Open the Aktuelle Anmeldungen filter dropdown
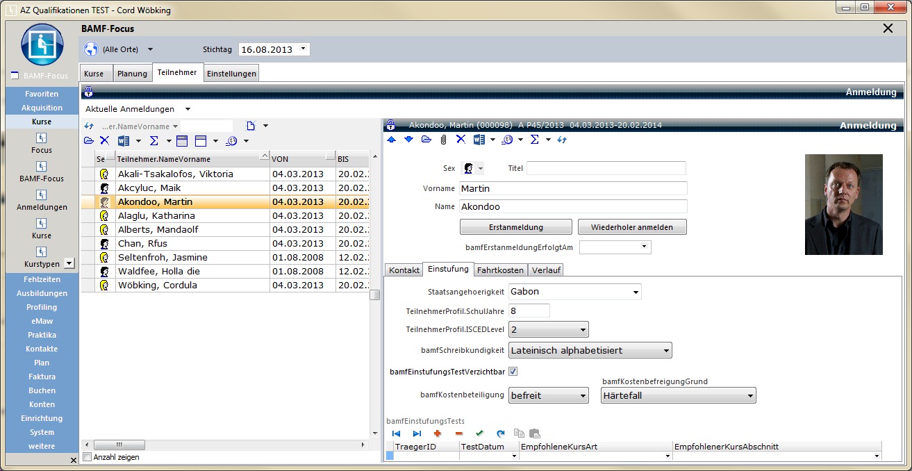912x471 pixels. click(x=188, y=109)
